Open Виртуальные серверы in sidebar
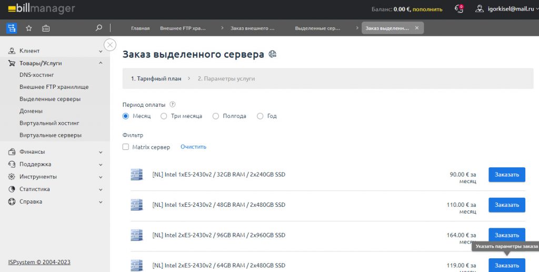 [51, 135]
